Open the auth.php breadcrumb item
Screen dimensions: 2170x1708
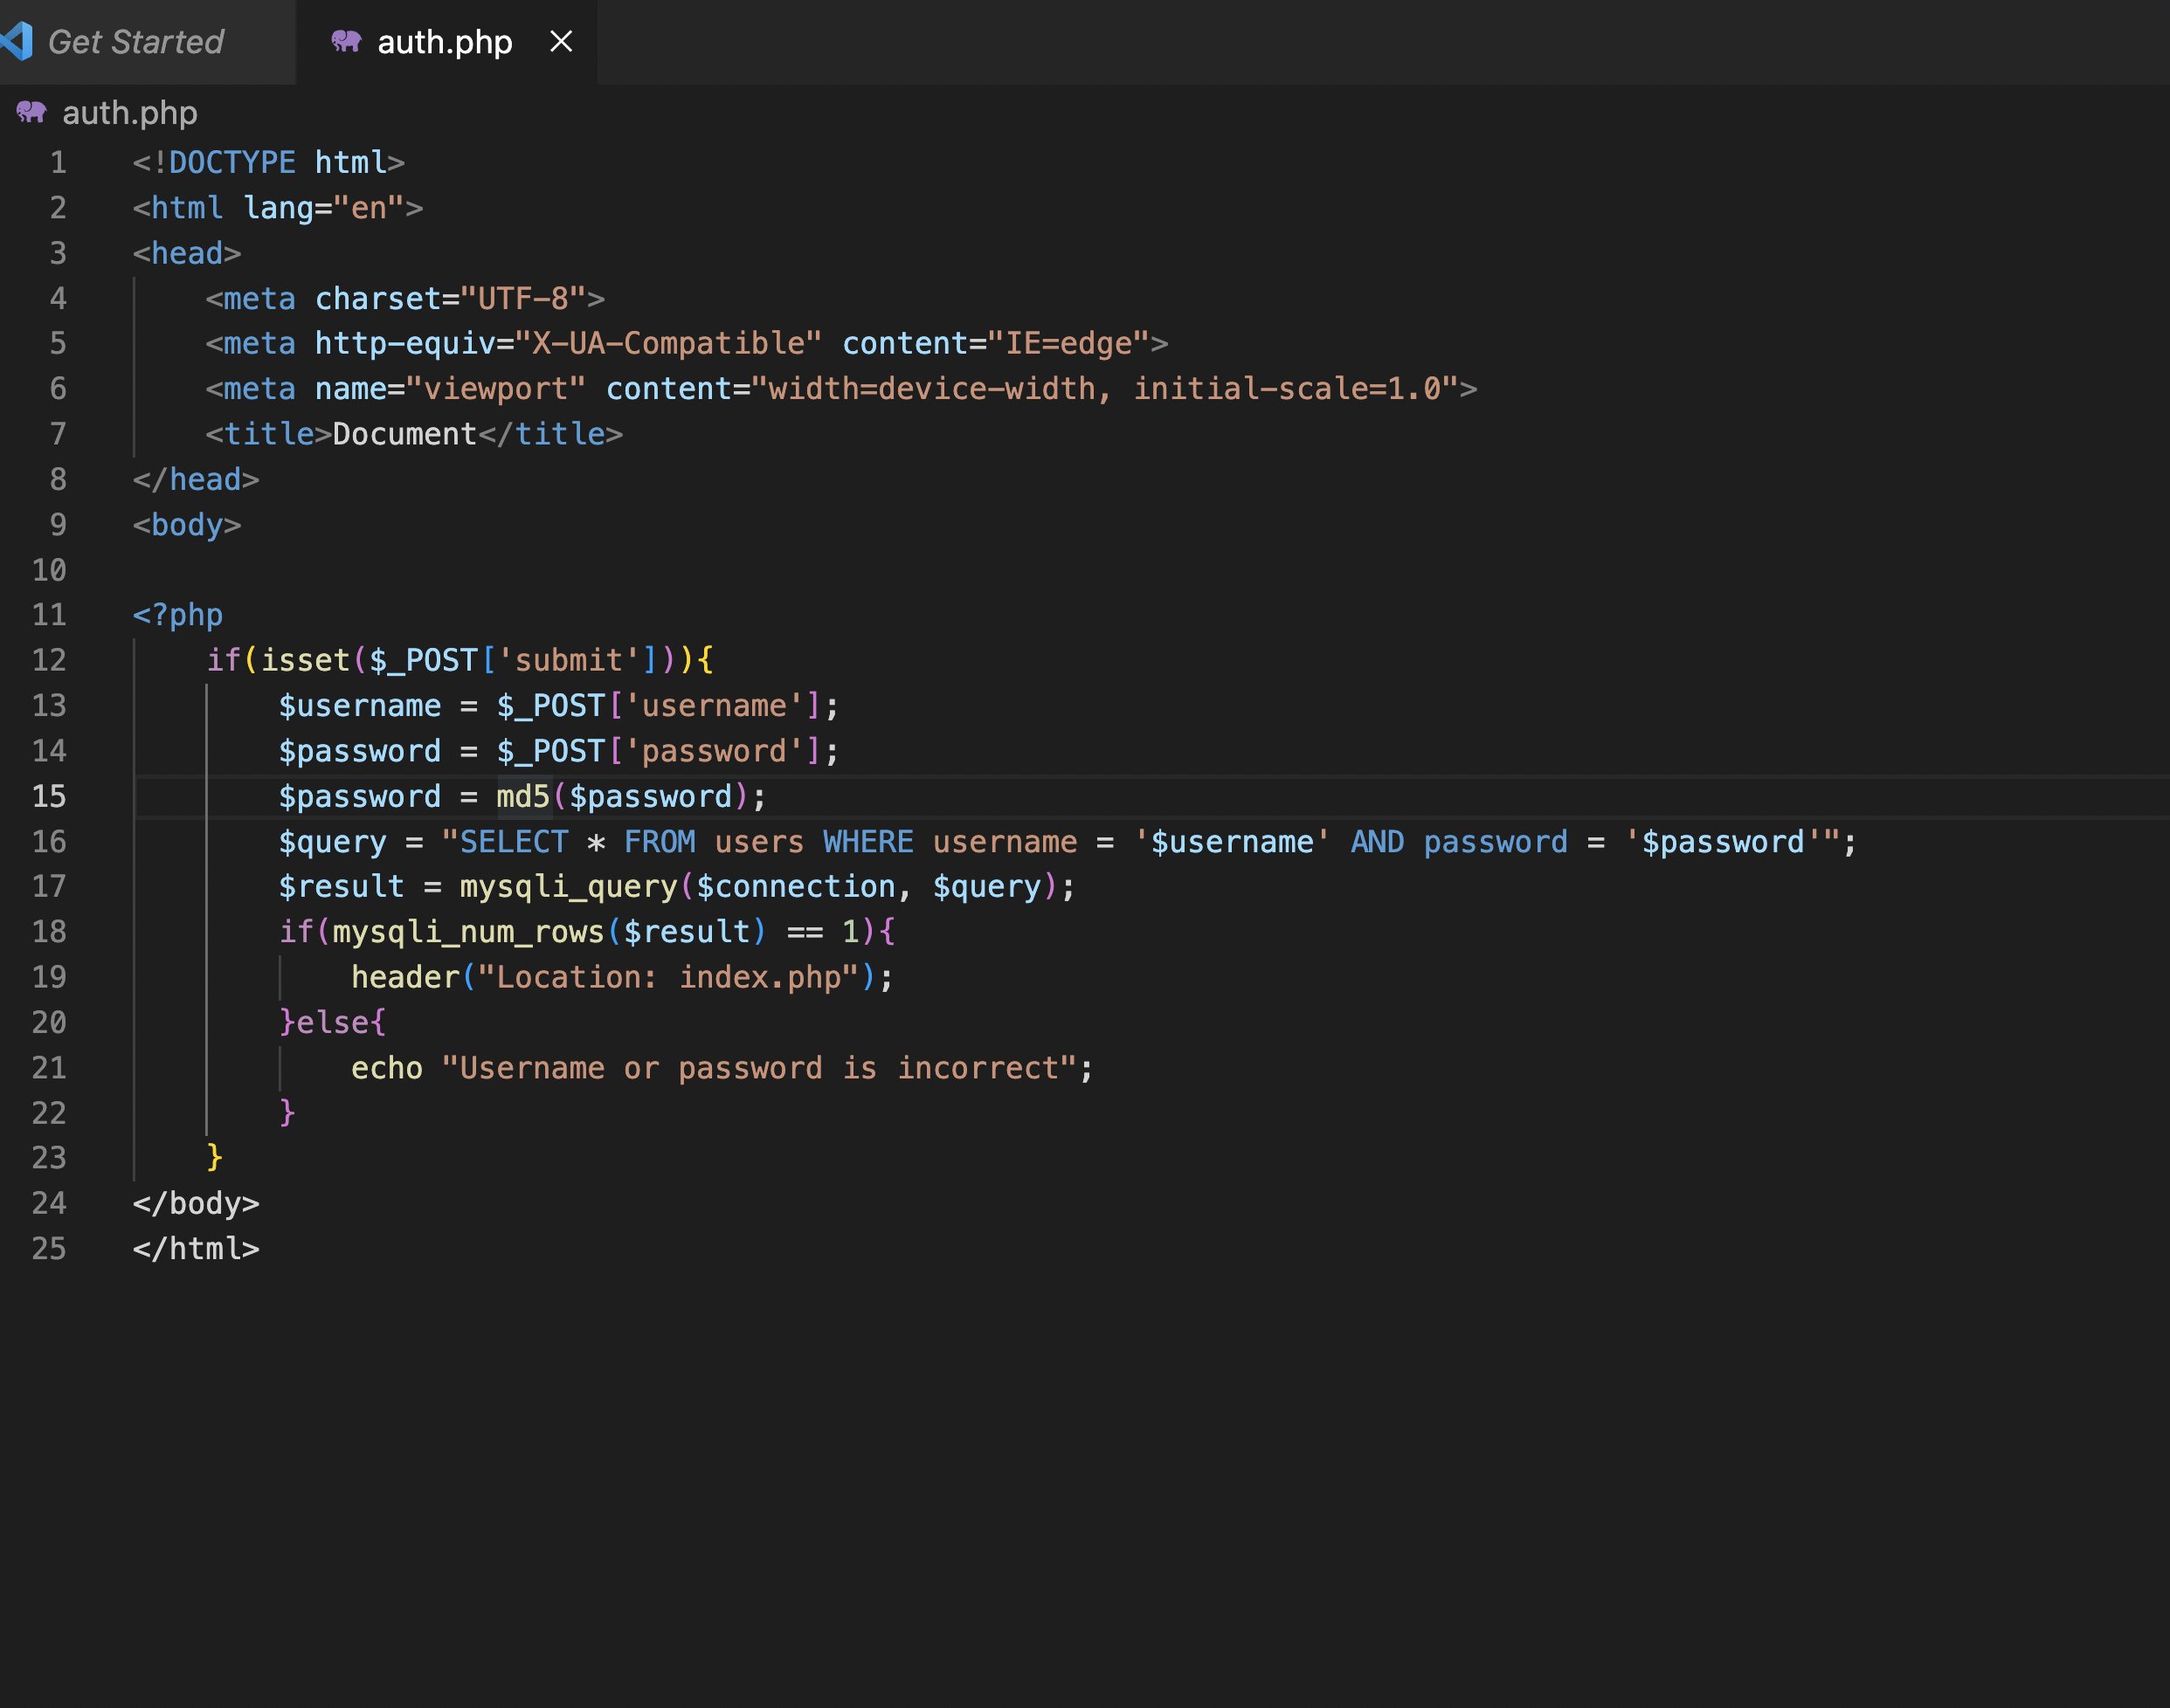(x=129, y=113)
